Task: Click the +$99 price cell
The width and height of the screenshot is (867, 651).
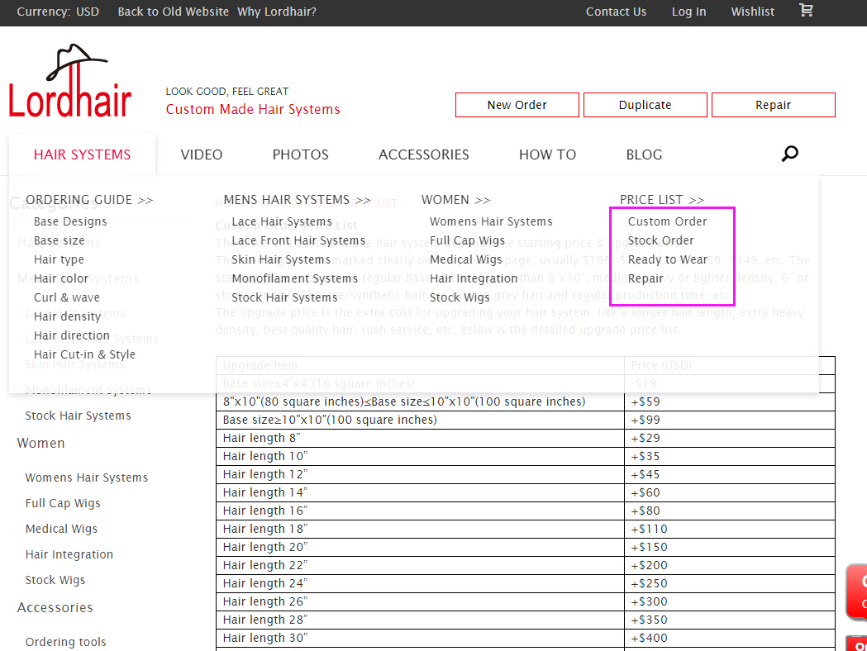Action: [x=729, y=420]
